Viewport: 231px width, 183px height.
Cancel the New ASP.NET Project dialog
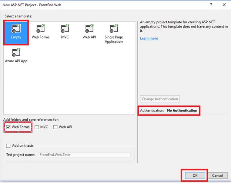[x=217, y=176]
